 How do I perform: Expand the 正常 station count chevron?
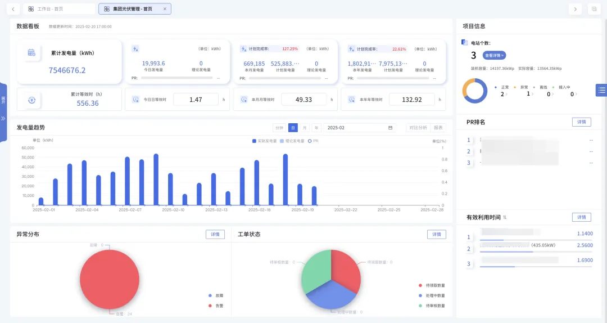[x=506, y=94]
